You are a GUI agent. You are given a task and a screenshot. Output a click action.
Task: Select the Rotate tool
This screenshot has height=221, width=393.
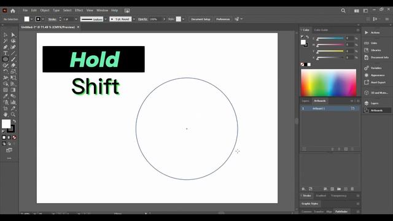pyautogui.click(x=6, y=72)
